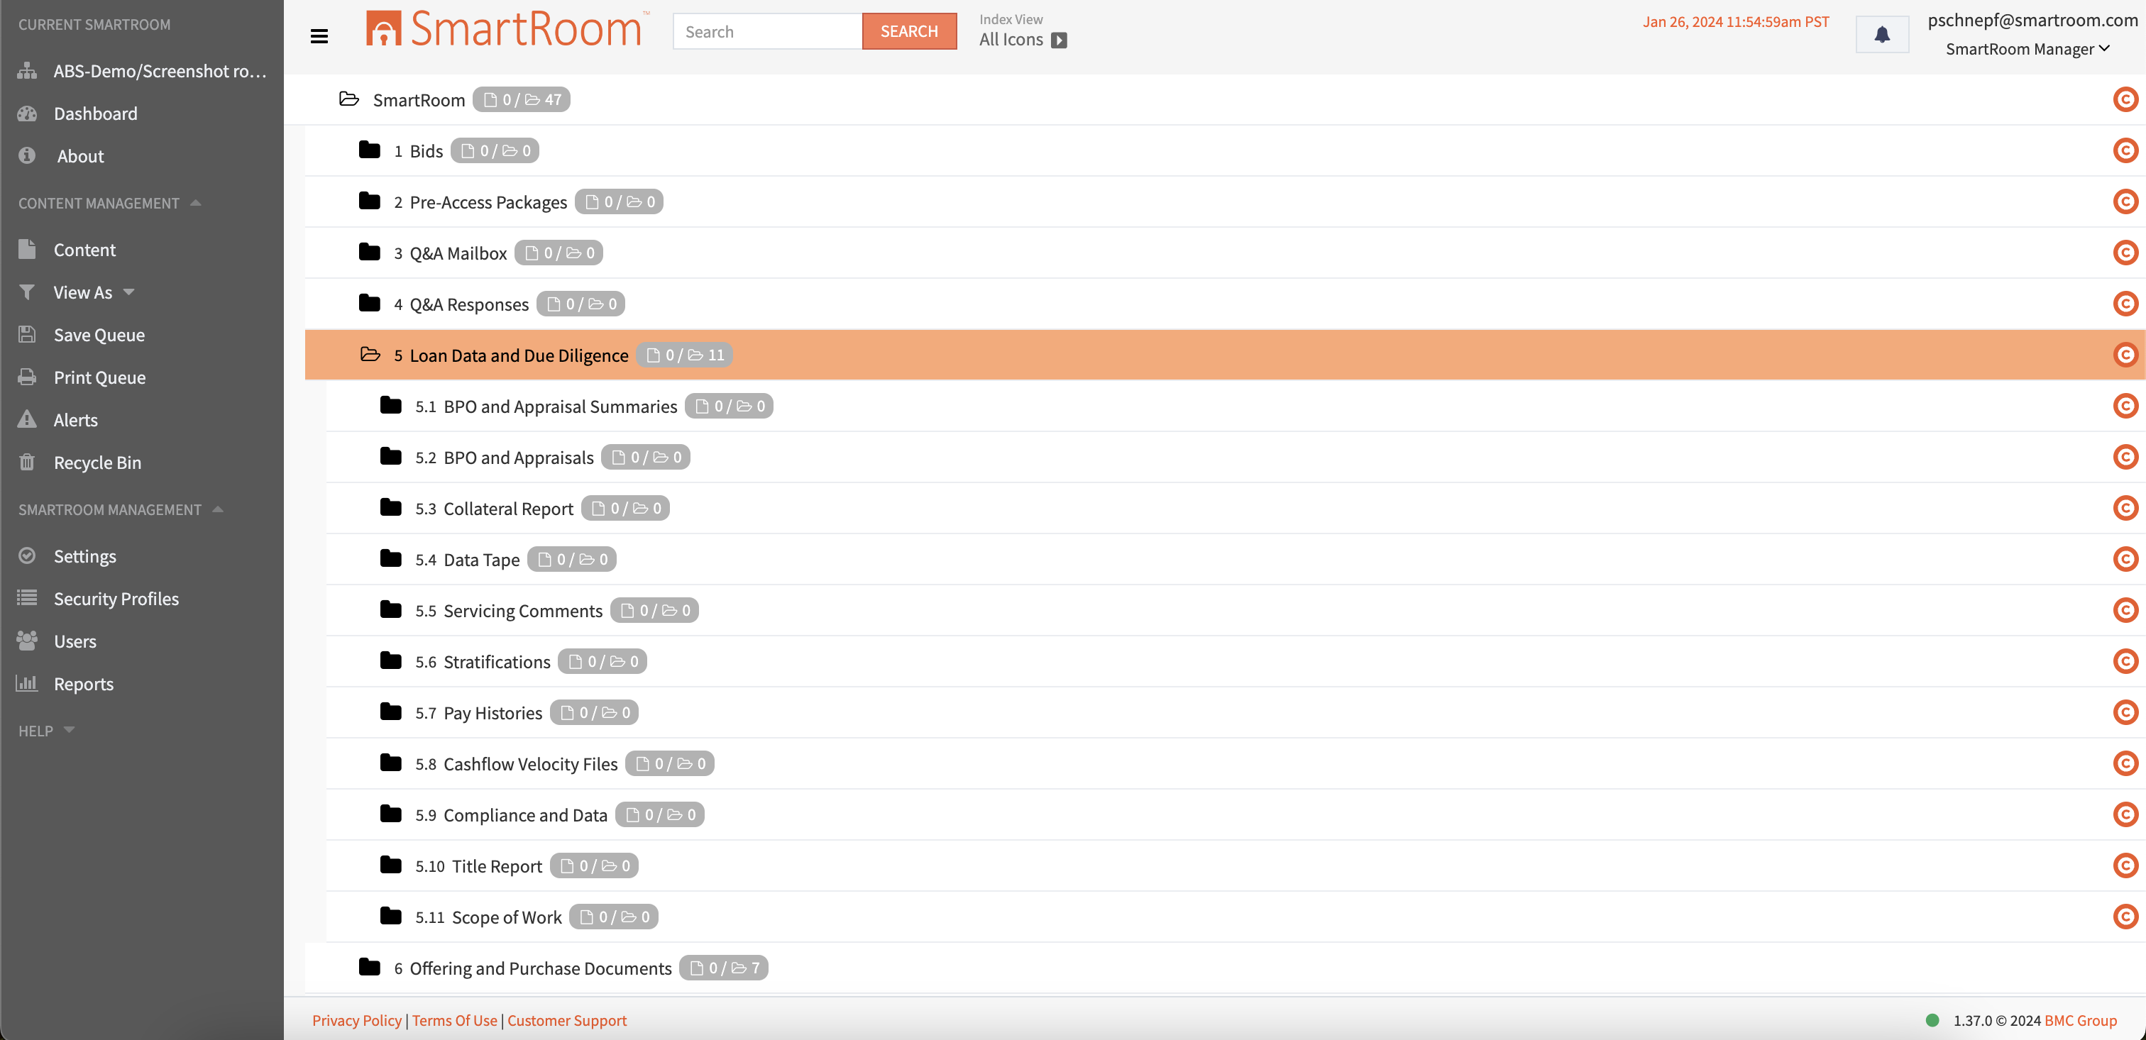This screenshot has height=1040, width=2146.
Task: Click the Save Queue disk icon
Action: (28, 335)
